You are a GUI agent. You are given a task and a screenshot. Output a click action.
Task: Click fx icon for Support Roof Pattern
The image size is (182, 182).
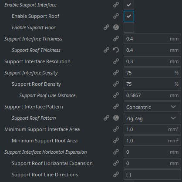116,118
